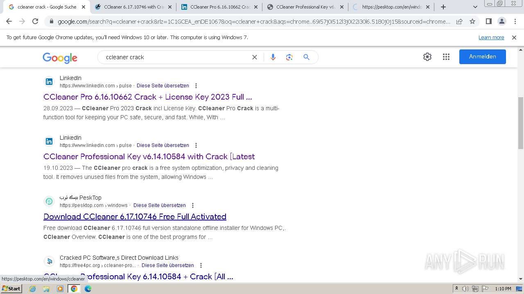Open the volume control in tray
The width and height of the screenshot is (524, 294).
tap(465, 289)
